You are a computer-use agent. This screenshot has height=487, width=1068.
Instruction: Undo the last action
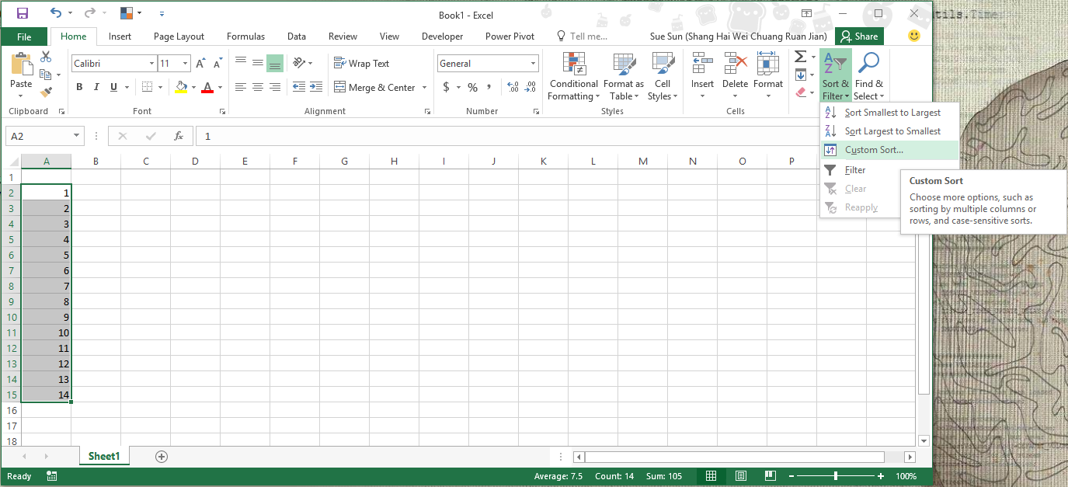pos(55,13)
